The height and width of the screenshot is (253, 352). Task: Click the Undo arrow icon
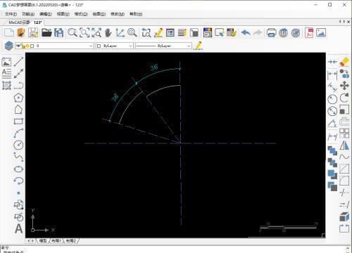point(246,32)
